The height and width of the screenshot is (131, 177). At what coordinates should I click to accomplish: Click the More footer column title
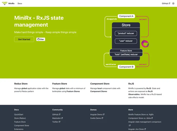click(x=130, y=110)
